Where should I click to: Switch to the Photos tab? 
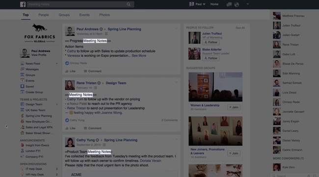click(x=105, y=15)
